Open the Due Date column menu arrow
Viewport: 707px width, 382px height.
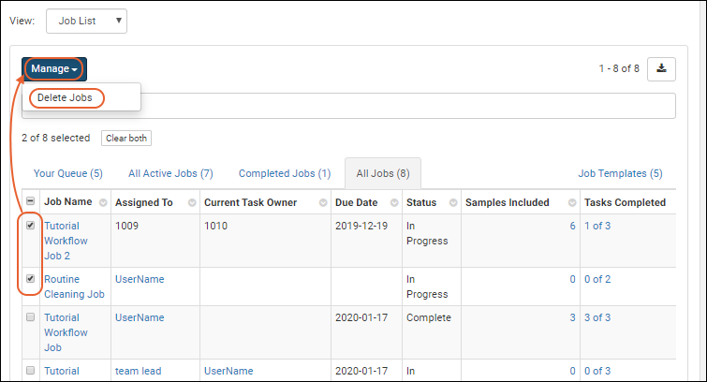click(x=392, y=203)
